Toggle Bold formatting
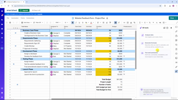The width and height of the screenshot is (178, 100). (x=73, y=22)
